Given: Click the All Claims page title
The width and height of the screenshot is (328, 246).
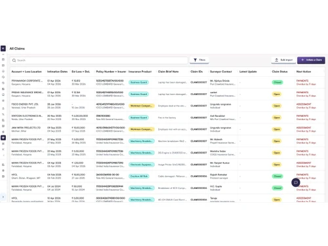Looking at the screenshot, I should coord(17,49).
